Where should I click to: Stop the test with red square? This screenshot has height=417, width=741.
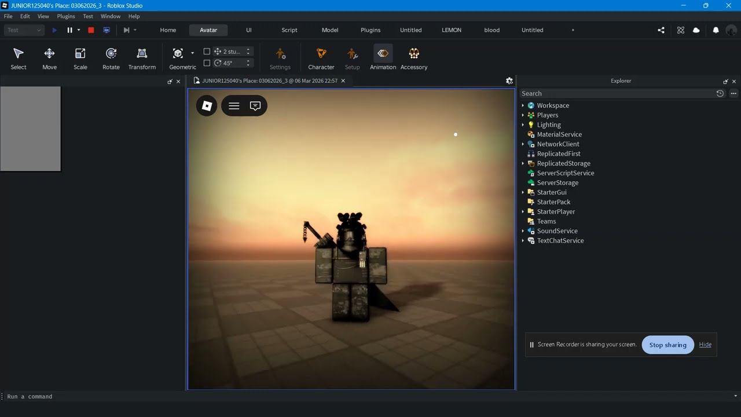[91, 30]
